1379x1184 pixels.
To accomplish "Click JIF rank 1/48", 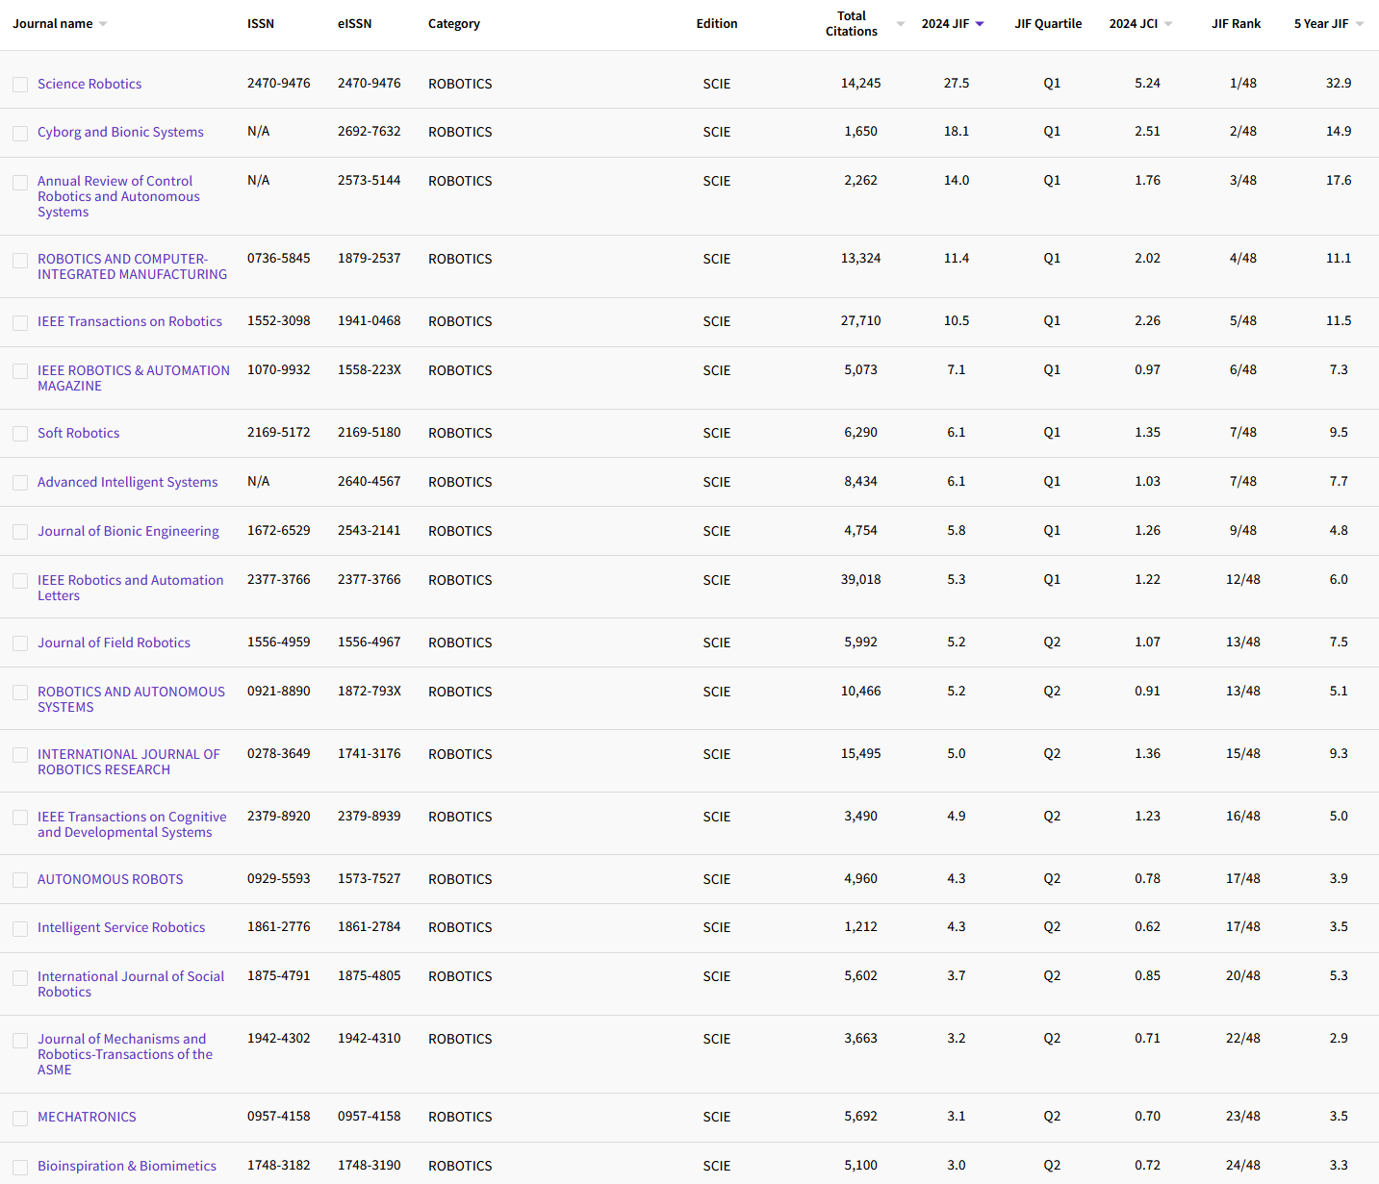I will point(1243,84).
